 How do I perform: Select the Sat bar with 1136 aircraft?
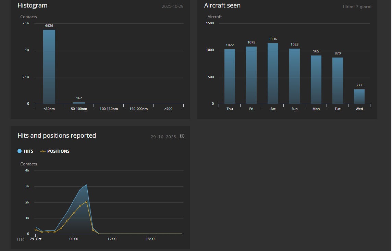point(273,73)
